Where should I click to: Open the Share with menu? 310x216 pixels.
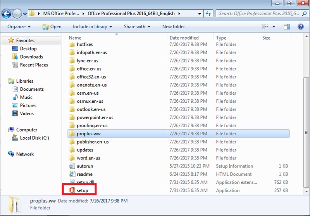[x=138, y=27]
